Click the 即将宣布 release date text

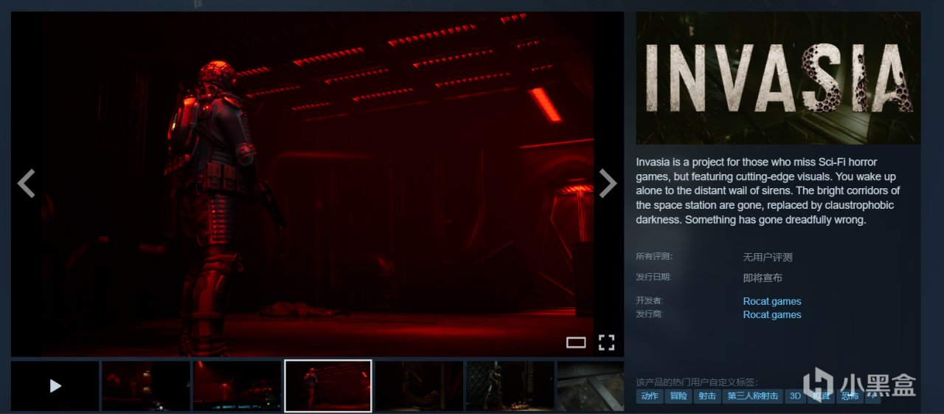click(x=763, y=278)
